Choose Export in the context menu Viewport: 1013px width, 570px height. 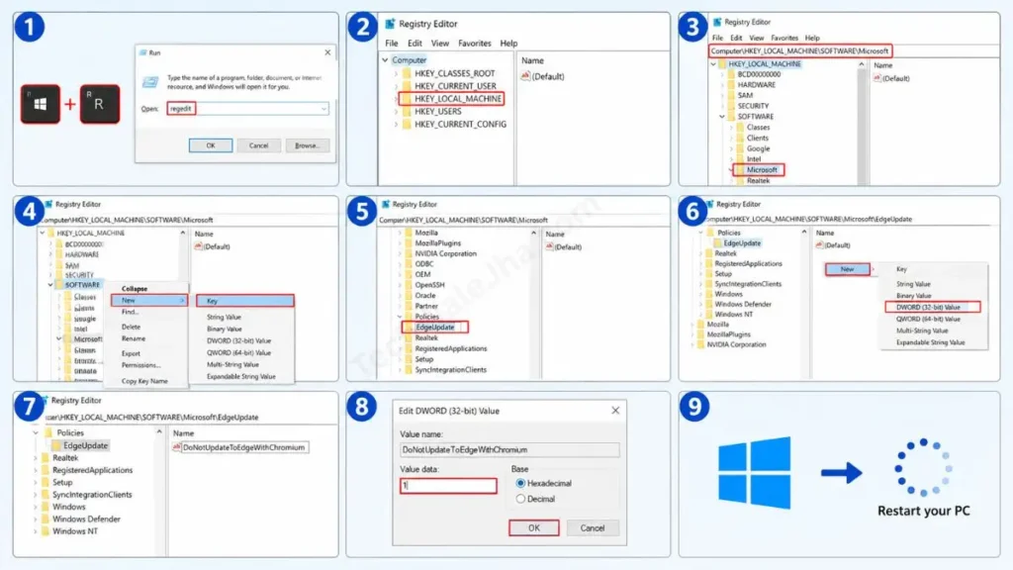tap(131, 353)
